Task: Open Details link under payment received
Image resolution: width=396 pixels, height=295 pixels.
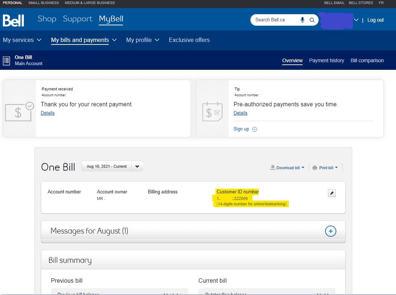Action: (48, 113)
